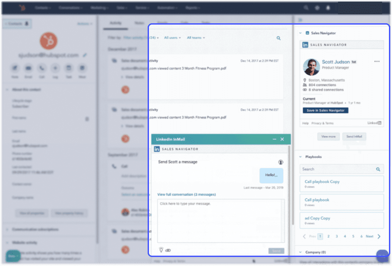This screenshot has height=266, width=392.
Task: Close the LinkedIn InMail window
Action: (x=282, y=139)
